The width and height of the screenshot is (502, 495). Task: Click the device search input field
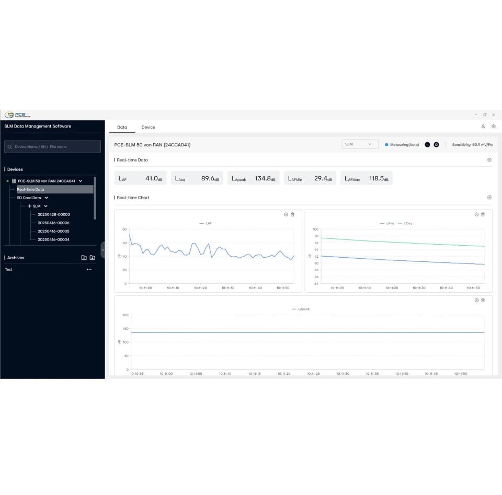[x=52, y=147]
